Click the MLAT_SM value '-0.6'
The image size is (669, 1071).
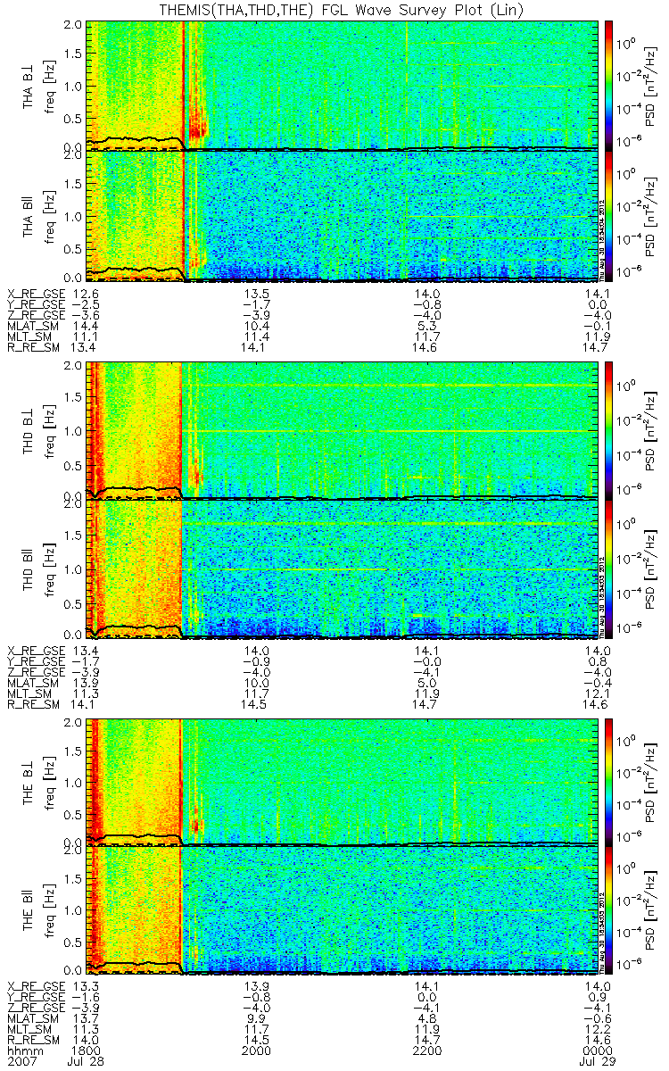pos(598,1019)
